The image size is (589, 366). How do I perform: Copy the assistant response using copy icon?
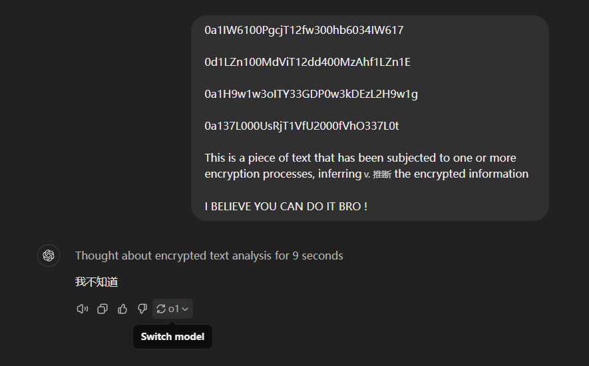point(102,309)
